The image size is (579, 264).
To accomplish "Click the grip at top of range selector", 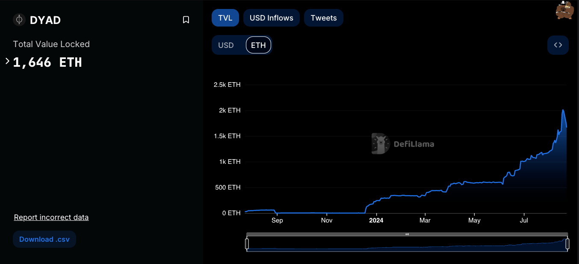I will pos(407,234).
